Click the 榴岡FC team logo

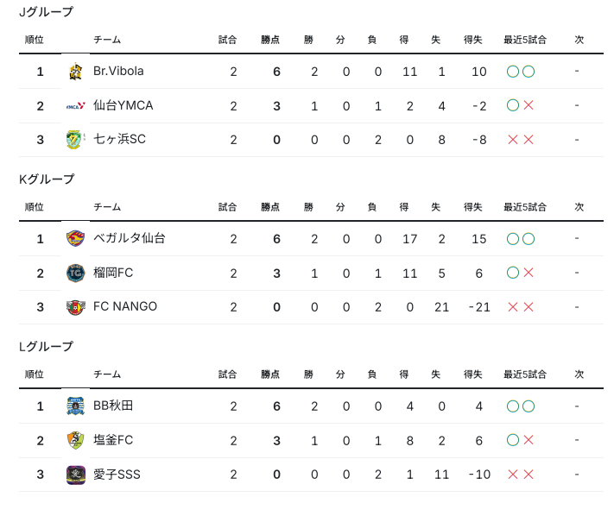point(75,274)
